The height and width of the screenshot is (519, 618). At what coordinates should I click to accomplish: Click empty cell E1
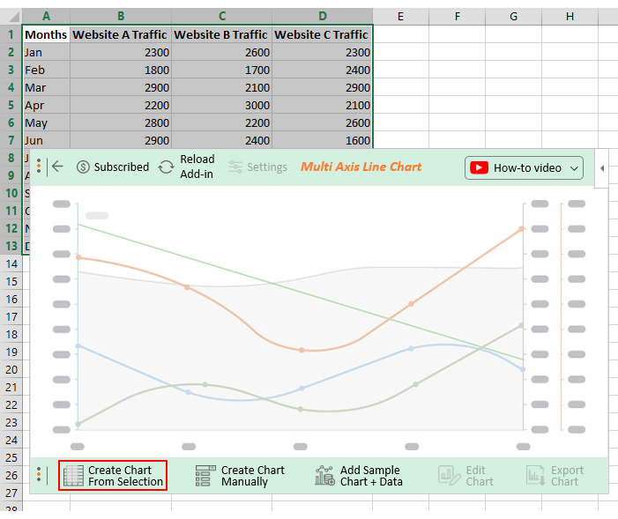click(401, 34)
